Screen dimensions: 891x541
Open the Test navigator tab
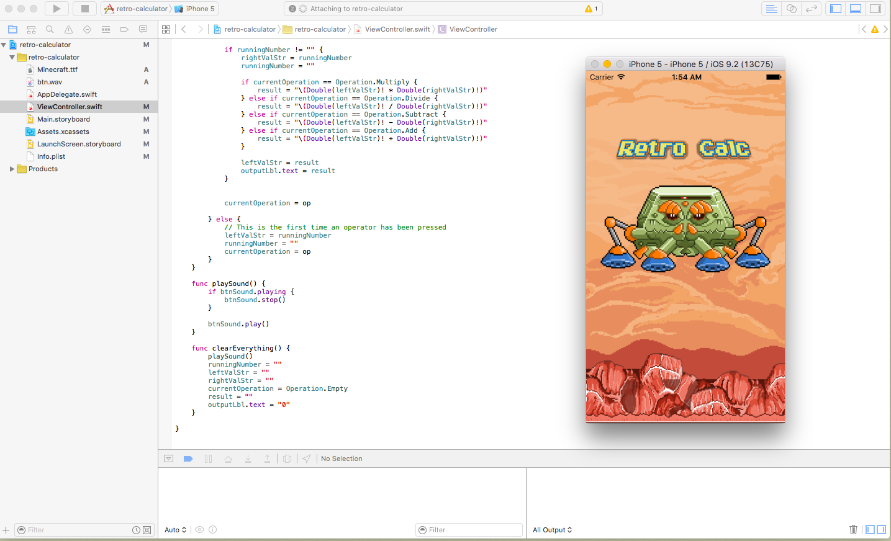click(x=87, y=29)
